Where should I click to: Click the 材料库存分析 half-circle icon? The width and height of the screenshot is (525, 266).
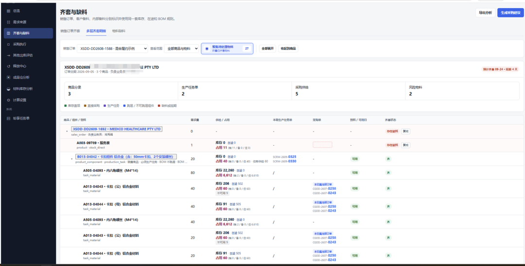click(x=8, y=89)
